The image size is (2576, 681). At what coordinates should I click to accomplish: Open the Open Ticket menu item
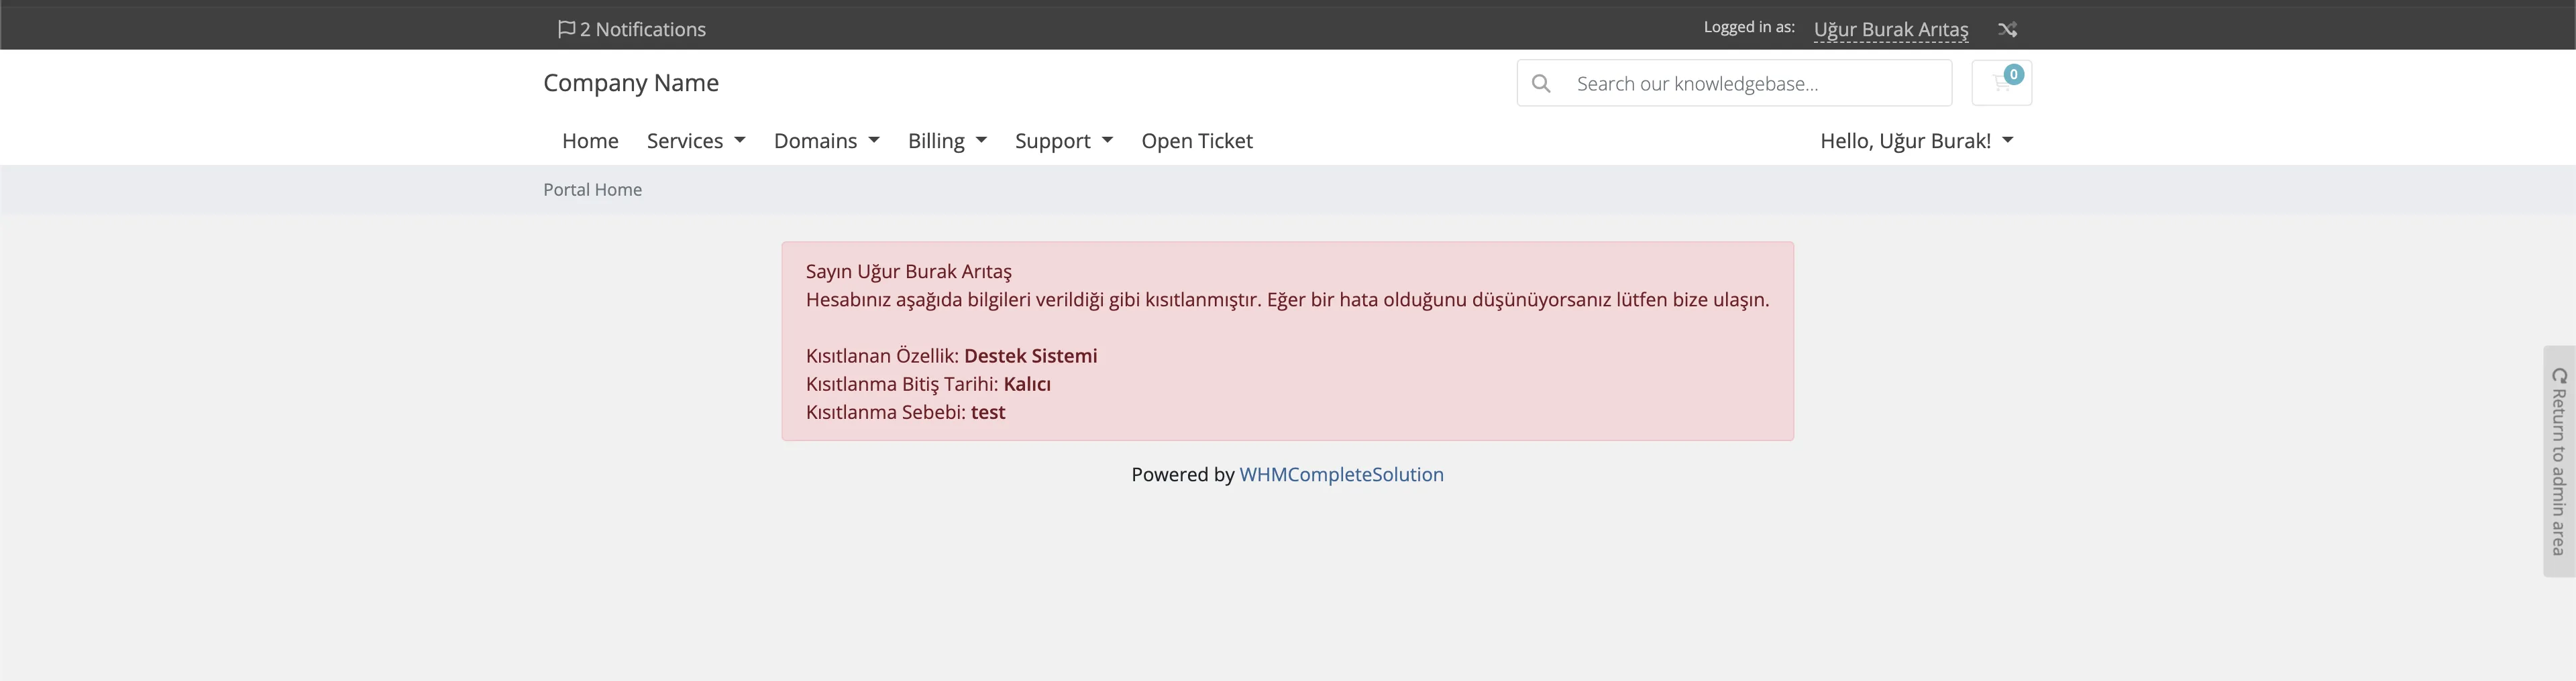[1196, 141]
